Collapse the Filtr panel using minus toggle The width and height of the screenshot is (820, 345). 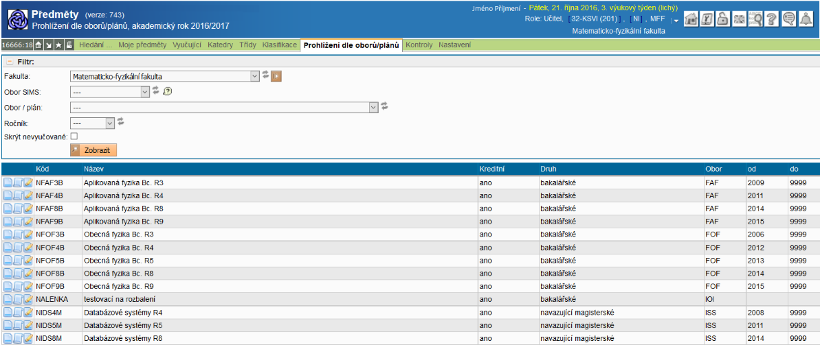[x=10, y=62]
